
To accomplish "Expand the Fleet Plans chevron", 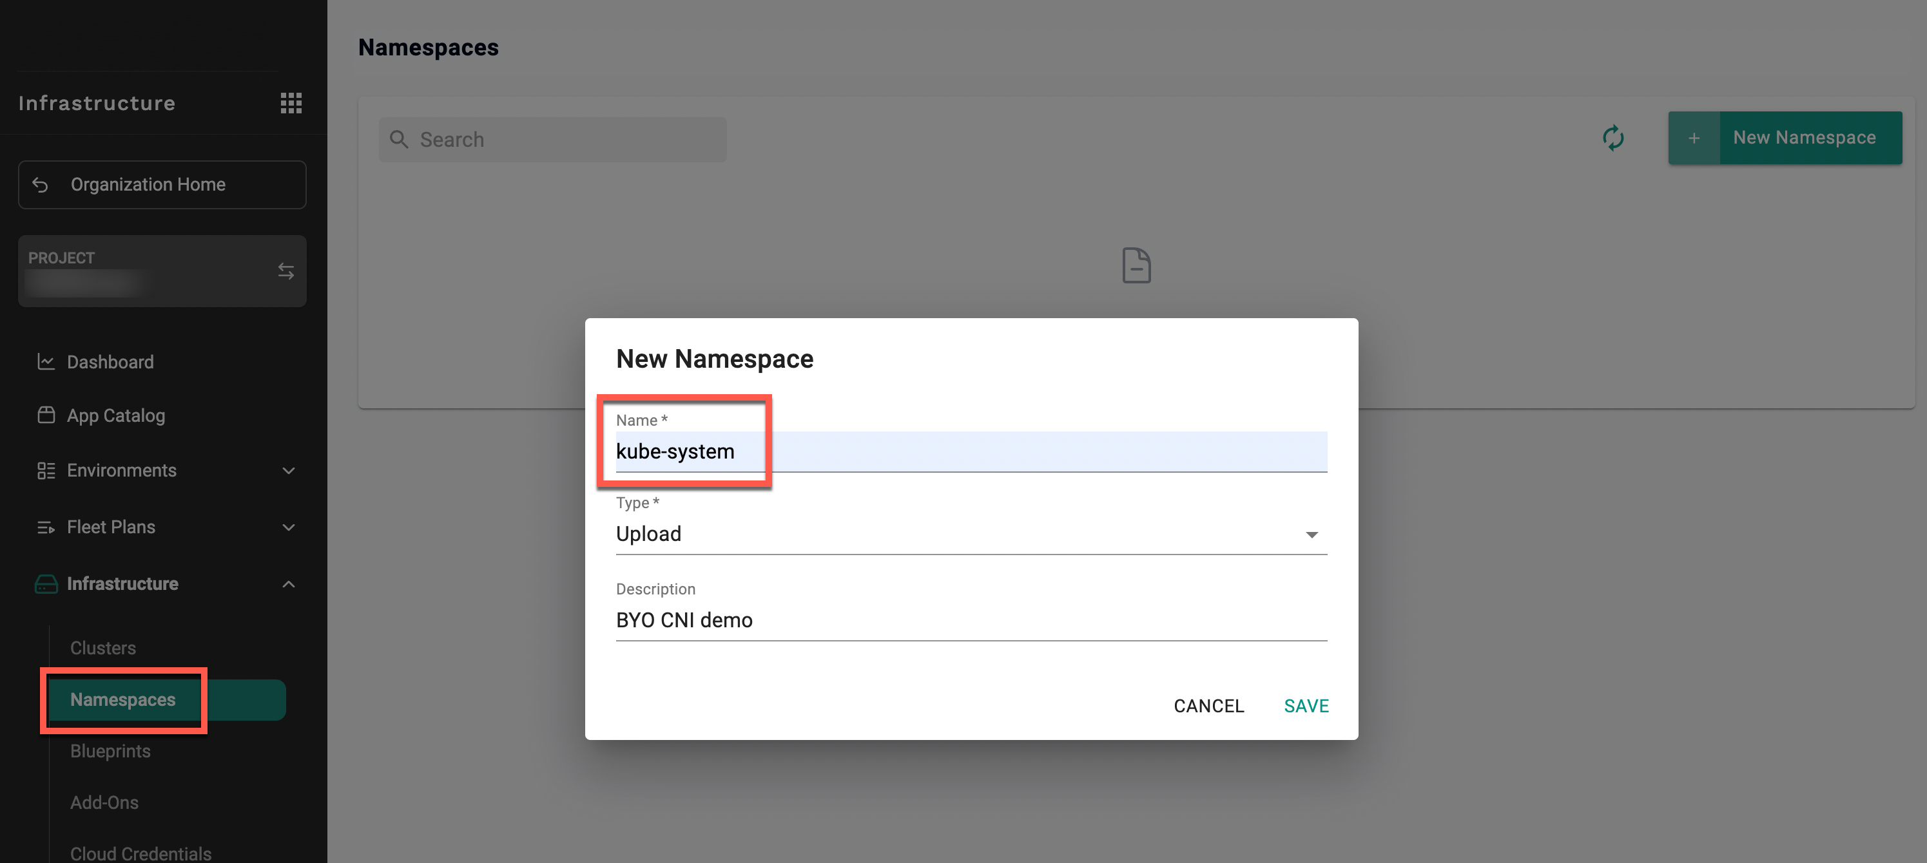I will (x=289, y=527).
